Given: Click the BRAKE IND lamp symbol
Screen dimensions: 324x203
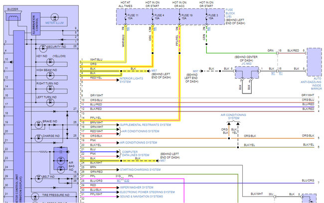Looking at the screenshot, I should click(39, 125).
